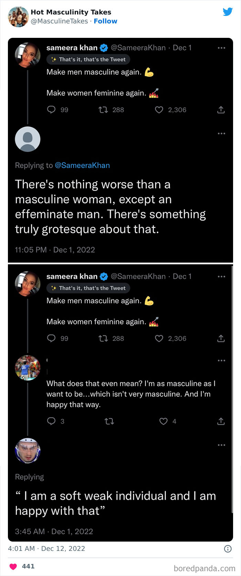
Task: Click the Hot Masculinity Takes profile avatar
Action: [x=18, y=16]
